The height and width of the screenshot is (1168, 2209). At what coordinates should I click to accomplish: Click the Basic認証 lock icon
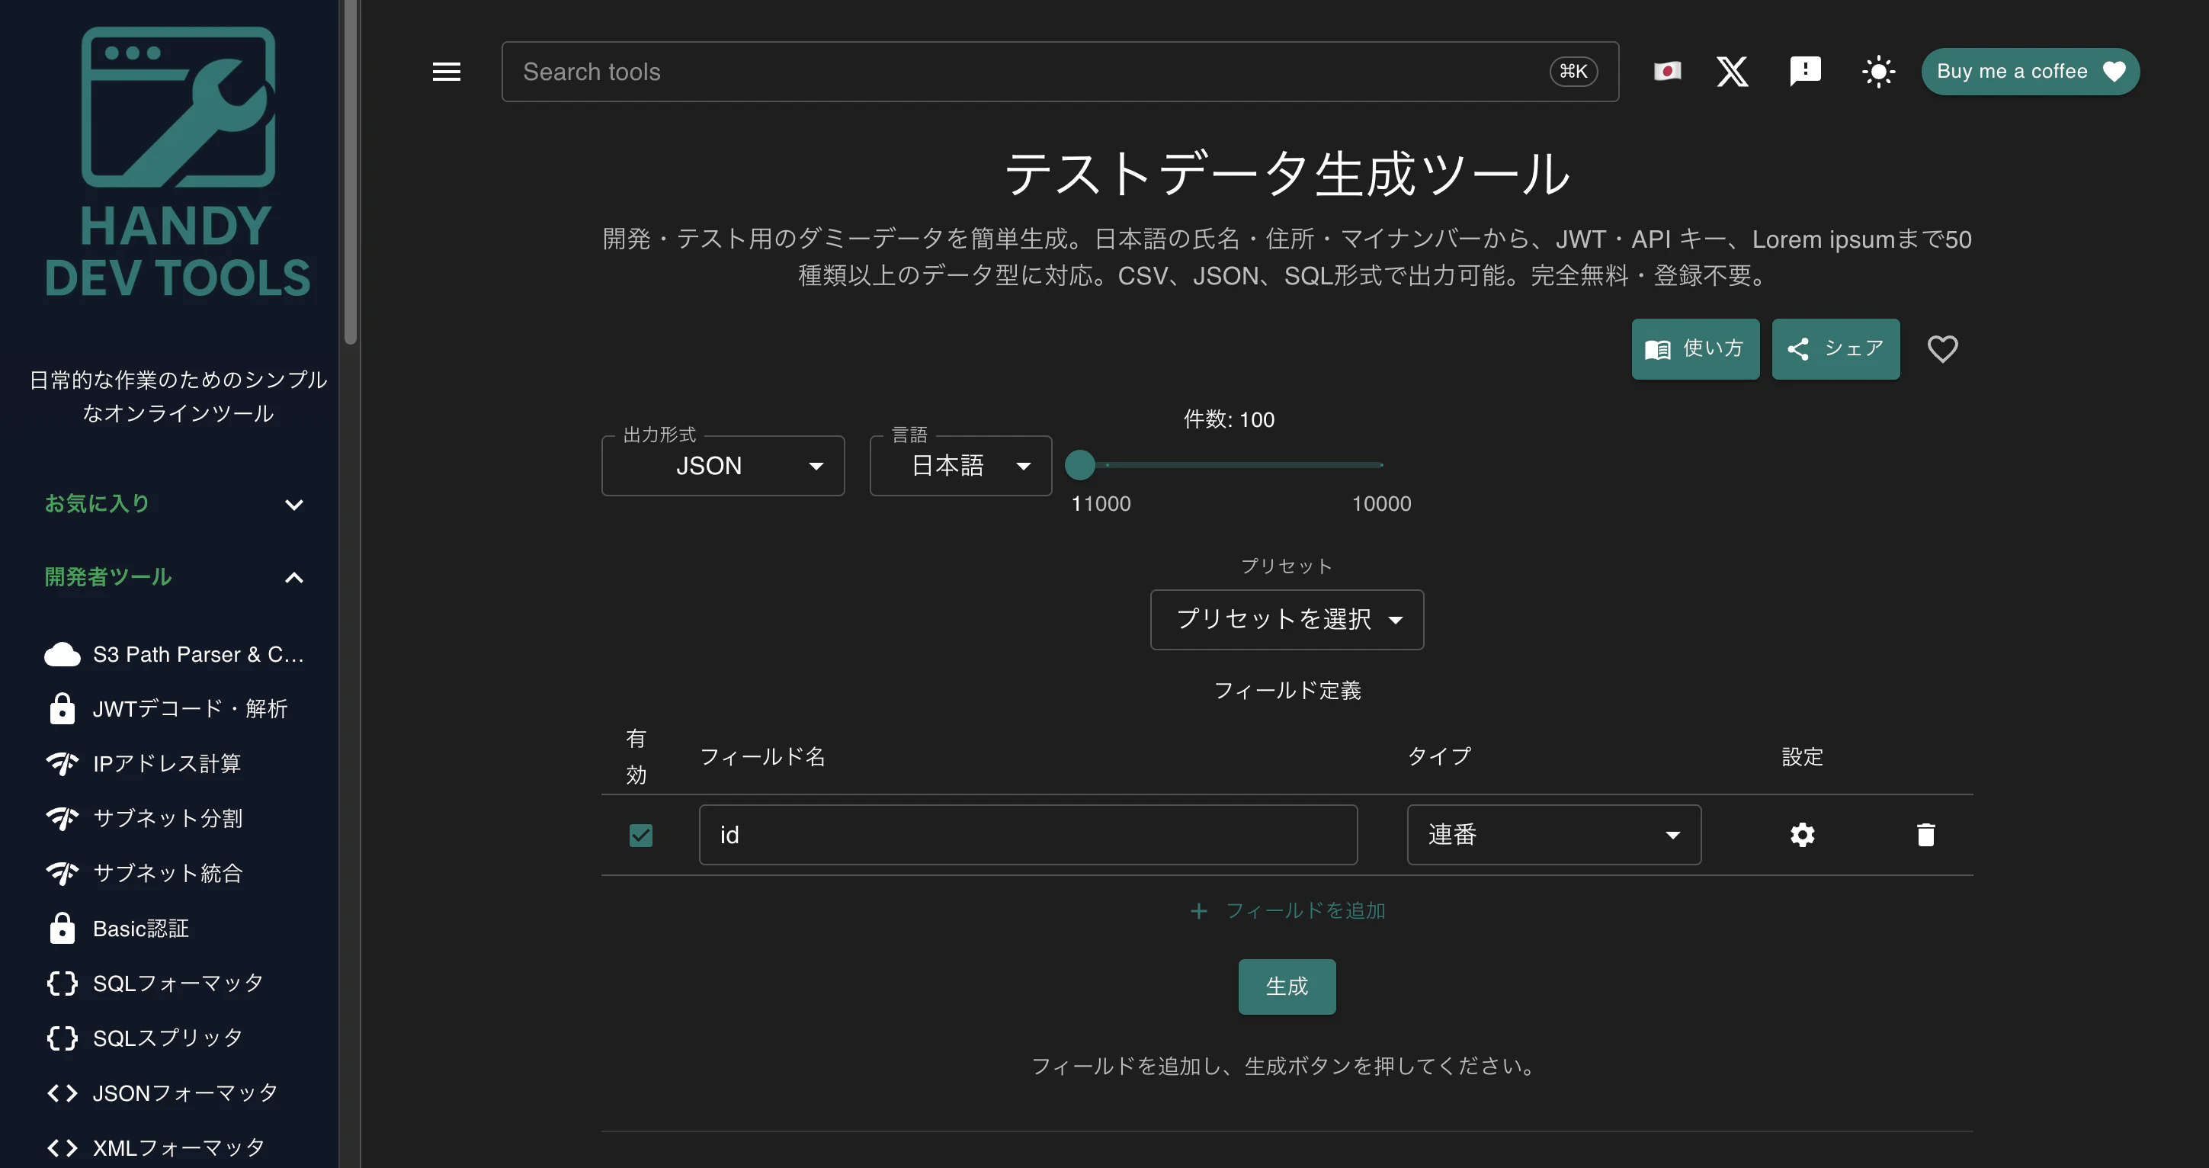(x=62, y=928)
